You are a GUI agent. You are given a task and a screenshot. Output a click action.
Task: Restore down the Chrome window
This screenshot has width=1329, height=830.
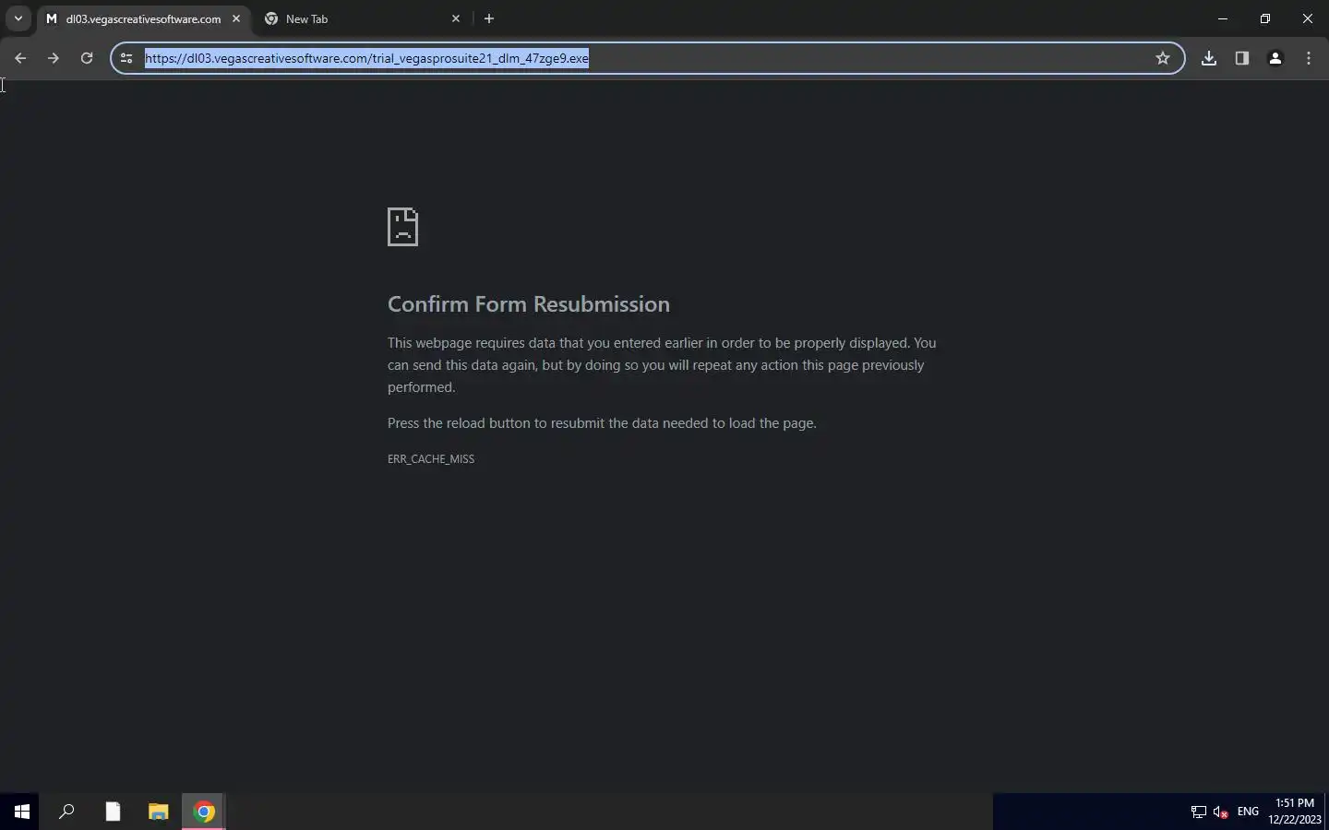click(1265, 18)
